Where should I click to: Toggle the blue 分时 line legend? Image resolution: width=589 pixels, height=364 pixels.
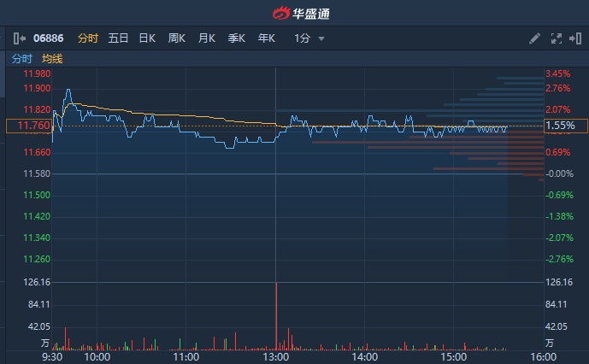click(x=22, y=59)
